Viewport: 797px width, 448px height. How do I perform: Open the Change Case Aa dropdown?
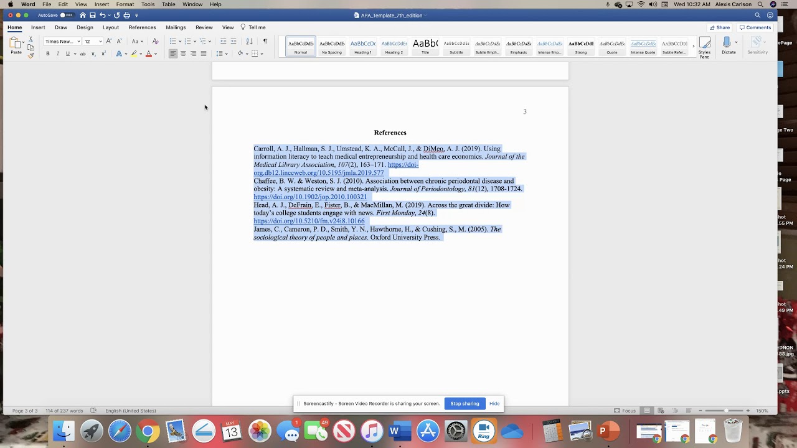[x=136, y=41]
